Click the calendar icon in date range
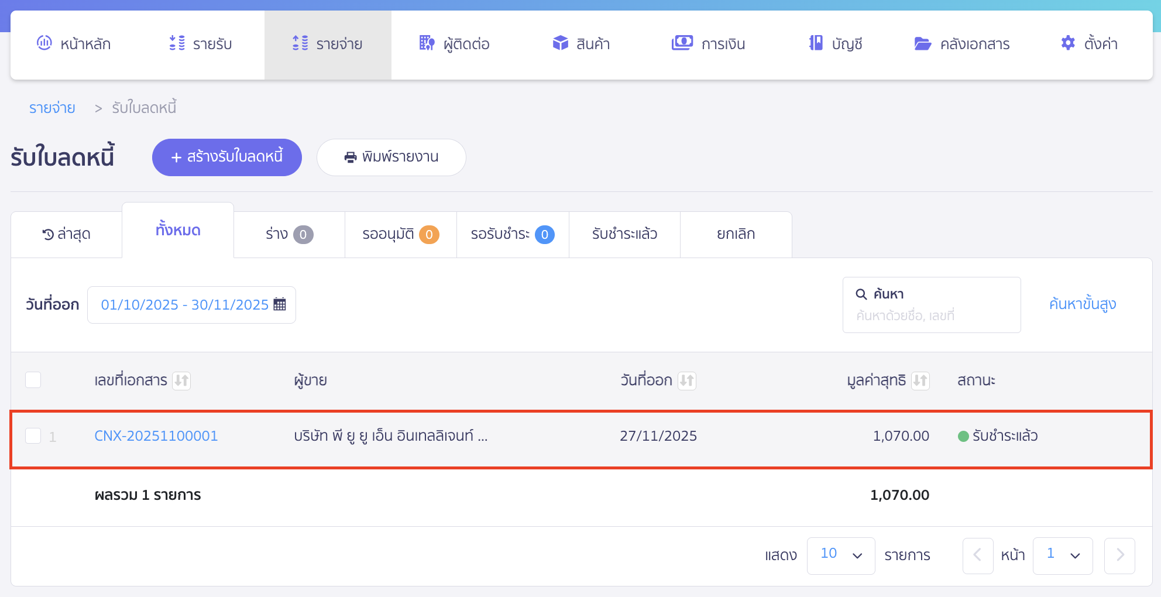This screenshot has width=1161, height=597. [280, 304]
